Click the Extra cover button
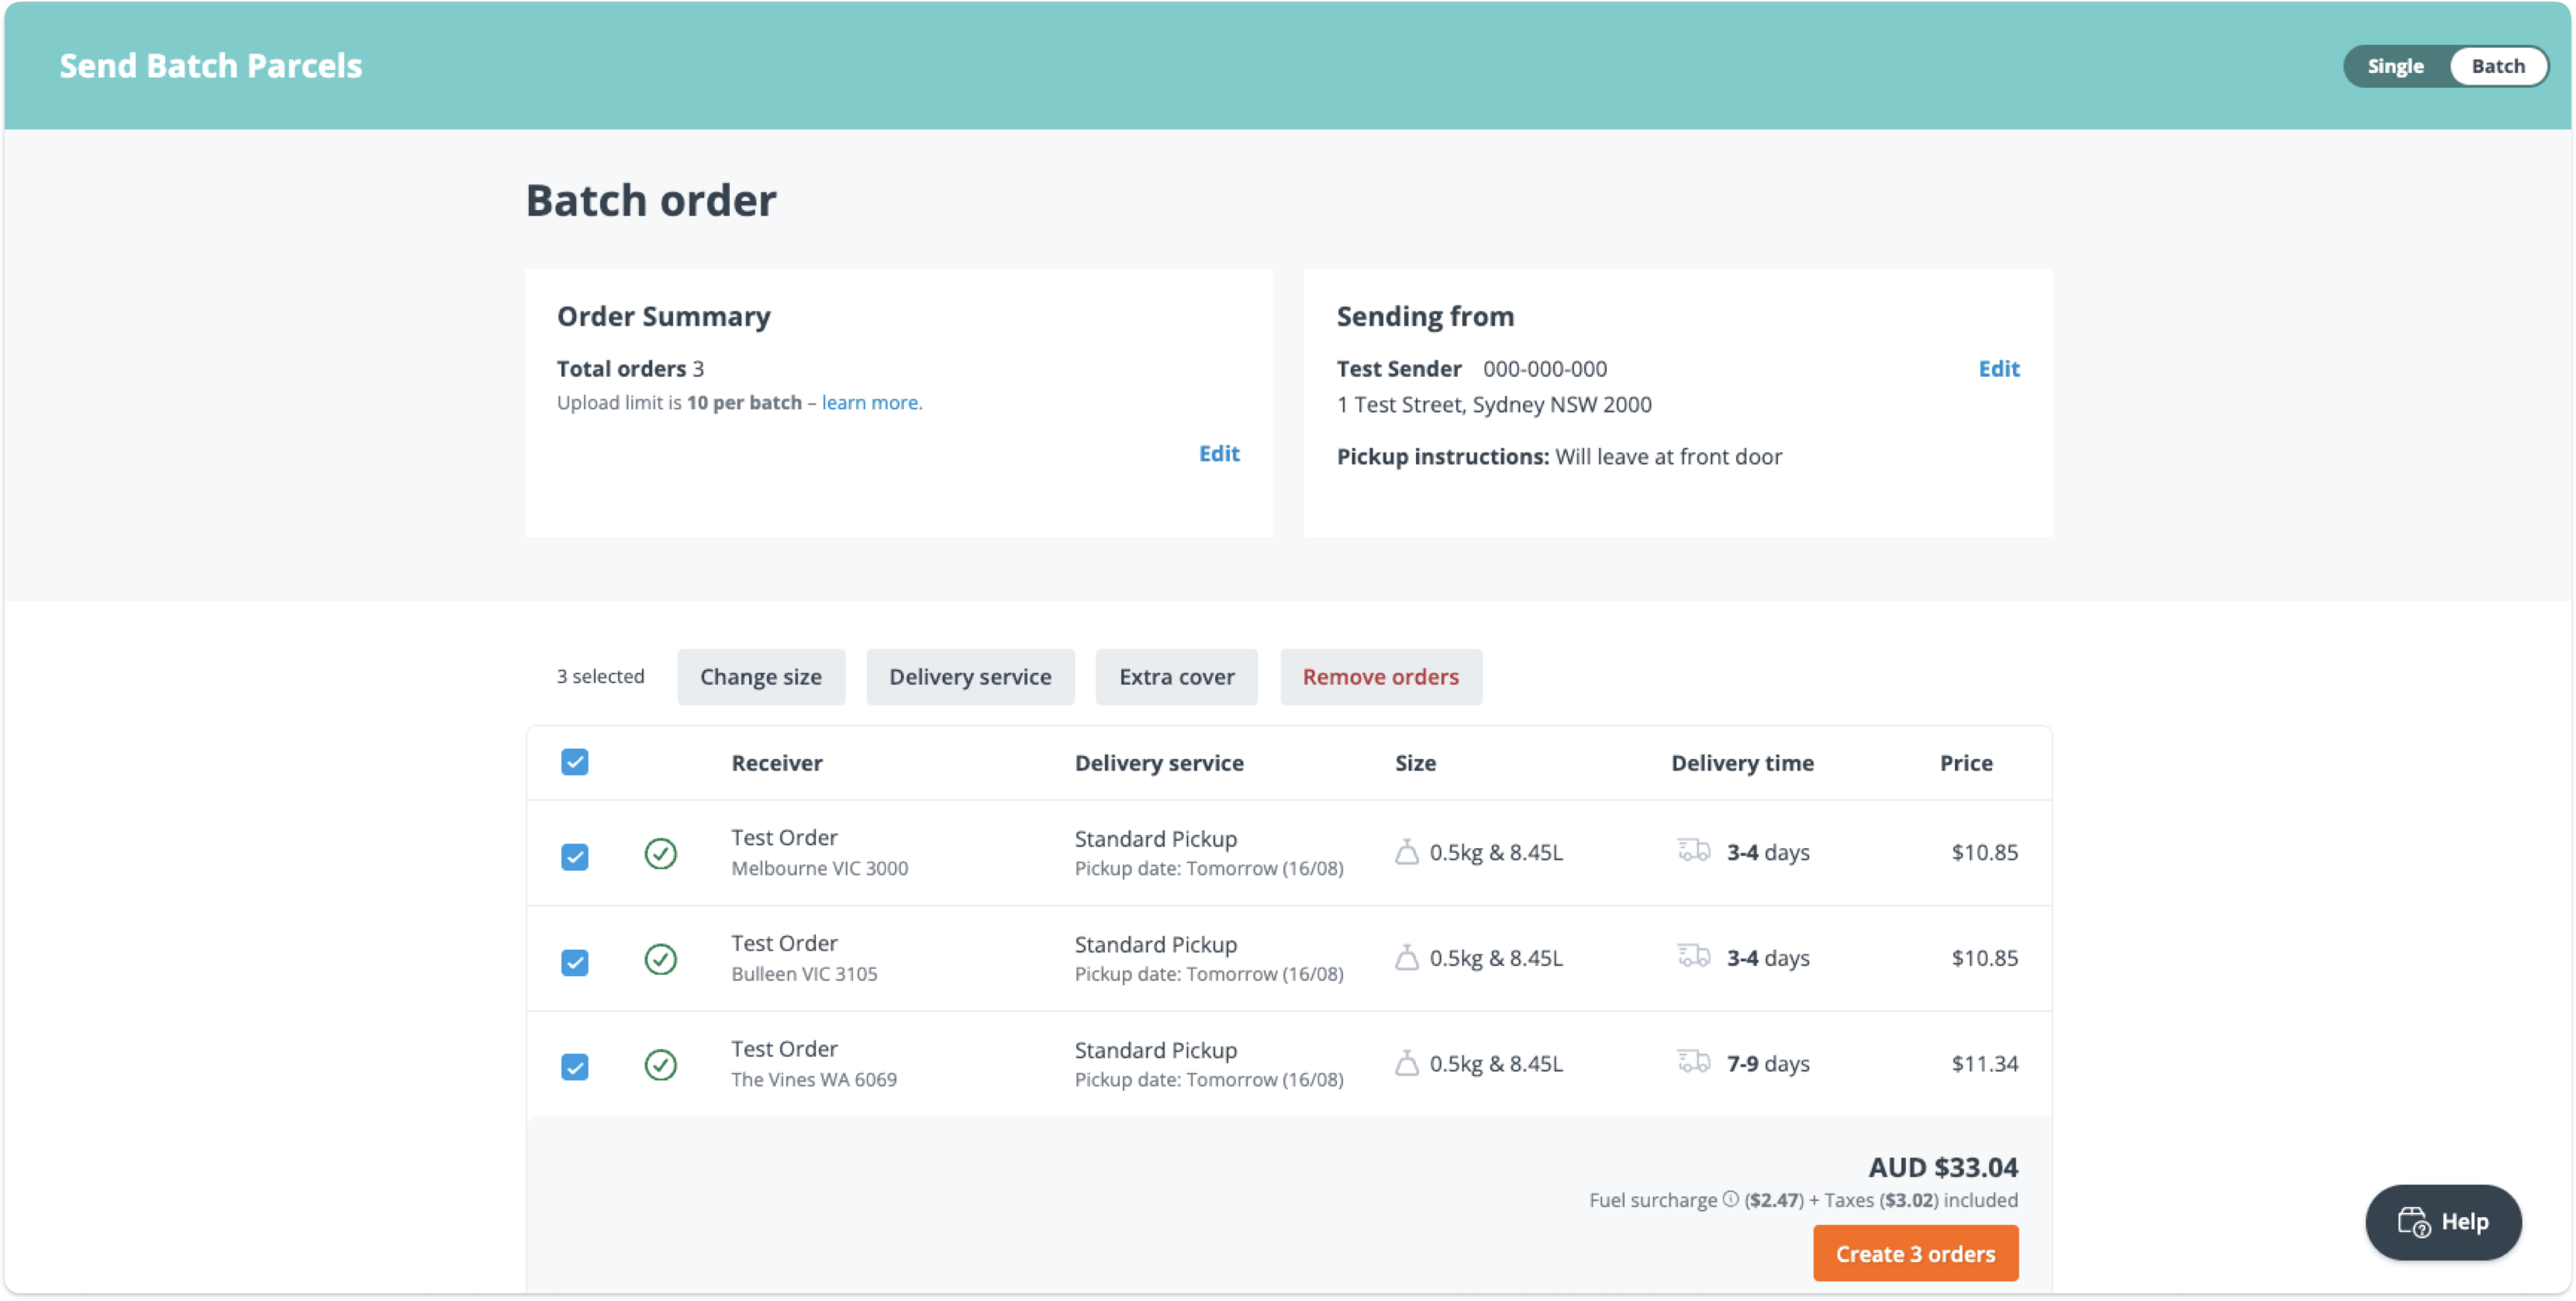Image resolution: width=2576 pixels, height=1301 pixels. 1176,677
